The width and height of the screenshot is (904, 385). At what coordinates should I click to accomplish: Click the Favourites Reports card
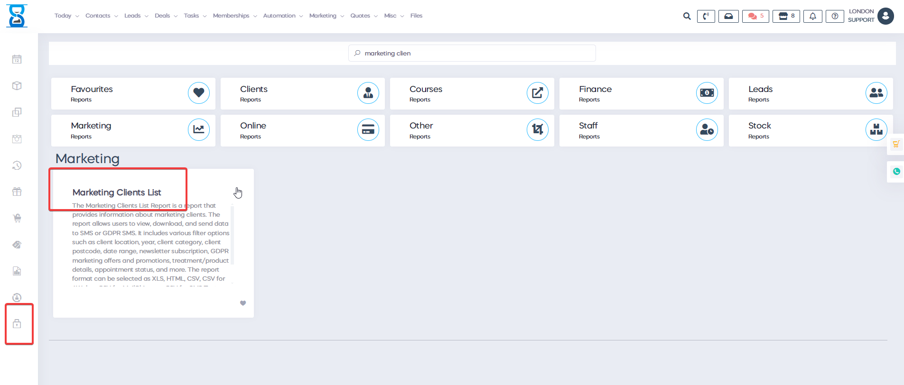tap(133, 93)
